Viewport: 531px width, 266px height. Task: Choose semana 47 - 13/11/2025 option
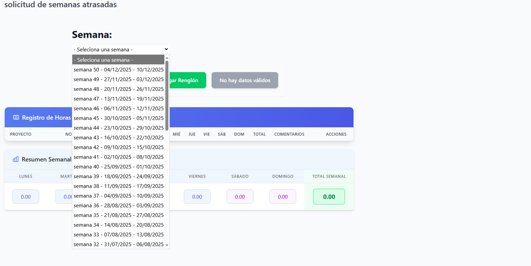(x=118, y=99)
